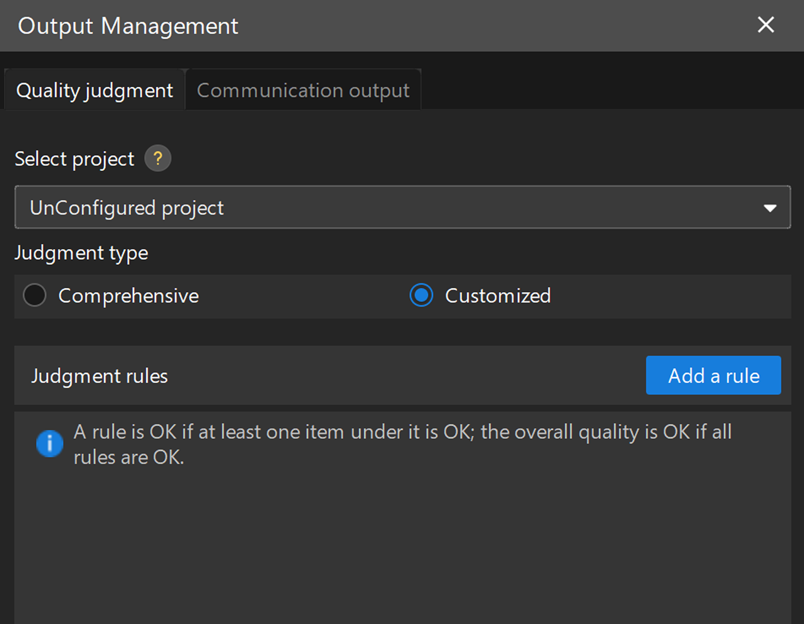This screenshot has width=804, height=624.
Task: Click the Add a rule button
Action: click(x=713, y=375)
